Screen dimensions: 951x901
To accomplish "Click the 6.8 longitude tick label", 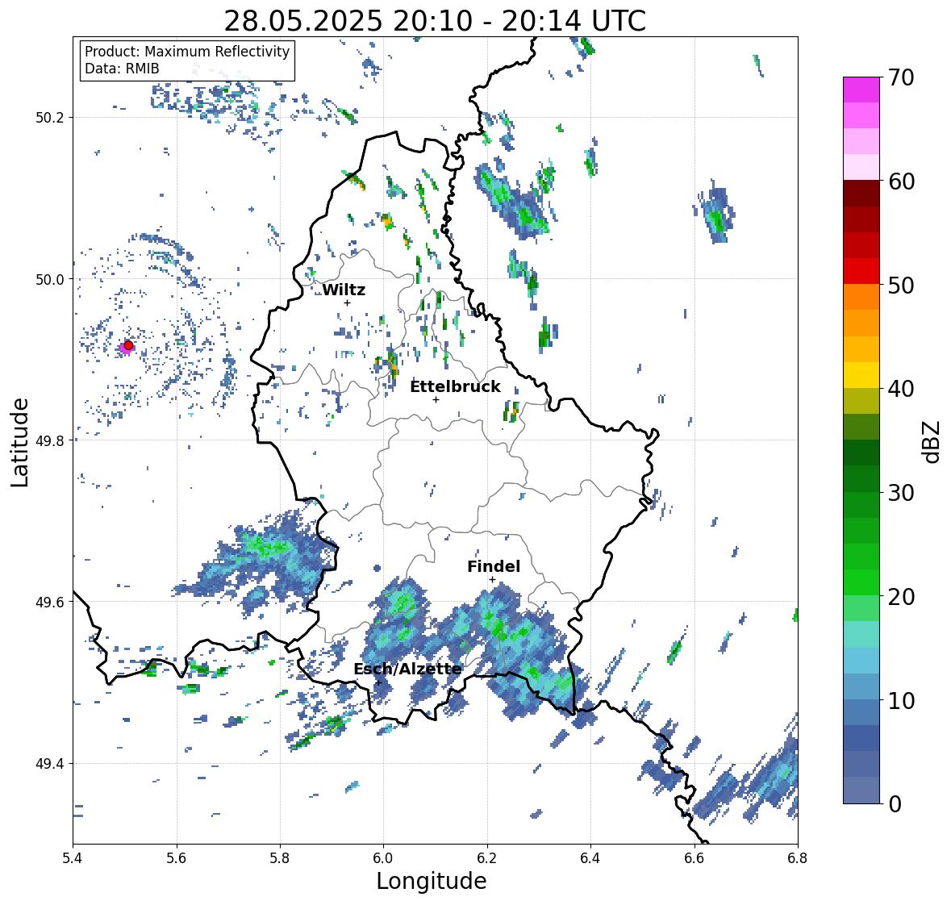I will pyautogui.click(x=798, y=858).
